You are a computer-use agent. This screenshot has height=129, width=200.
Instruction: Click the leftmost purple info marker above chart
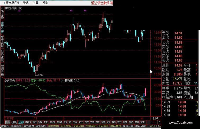(x=20, y=11)
